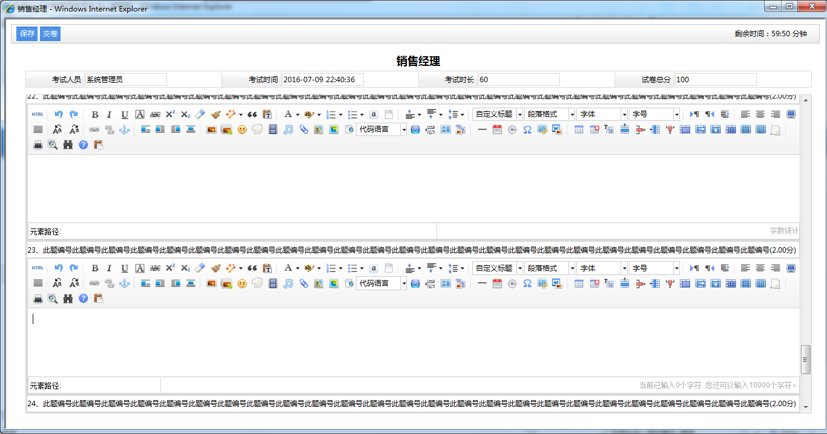827x434 pixels.
Task: Click the help icon in question 22 editor
Action: coord(84,144)
